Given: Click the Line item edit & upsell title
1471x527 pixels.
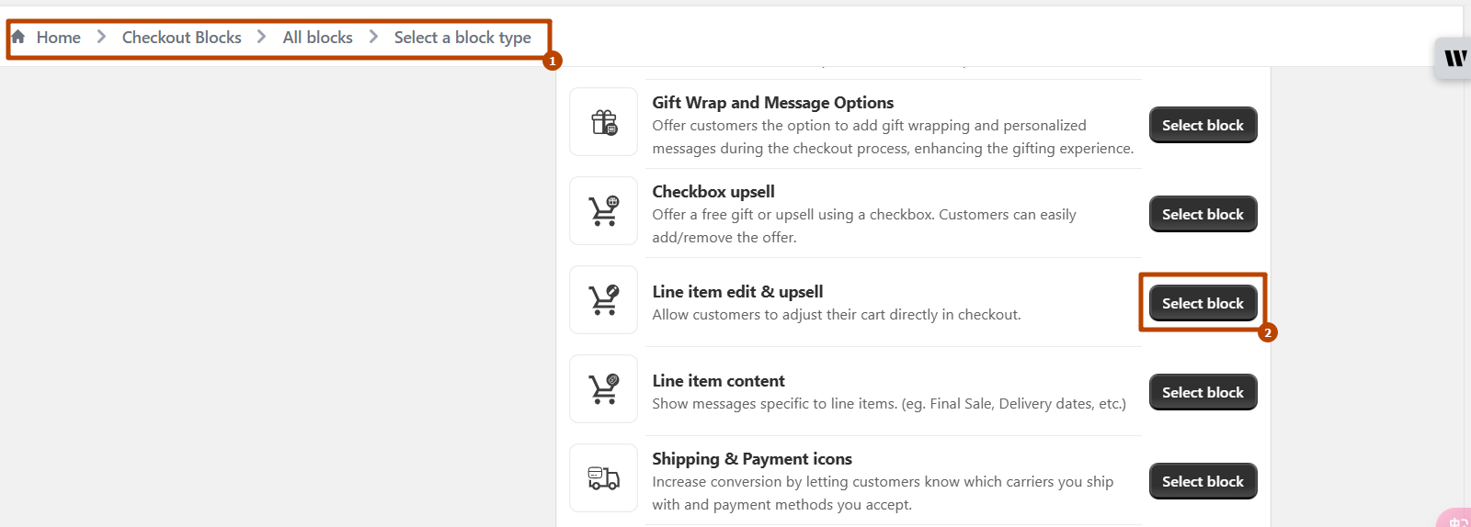Looking at the screenshot, I should pyautogui.click(x=737, y=292).
